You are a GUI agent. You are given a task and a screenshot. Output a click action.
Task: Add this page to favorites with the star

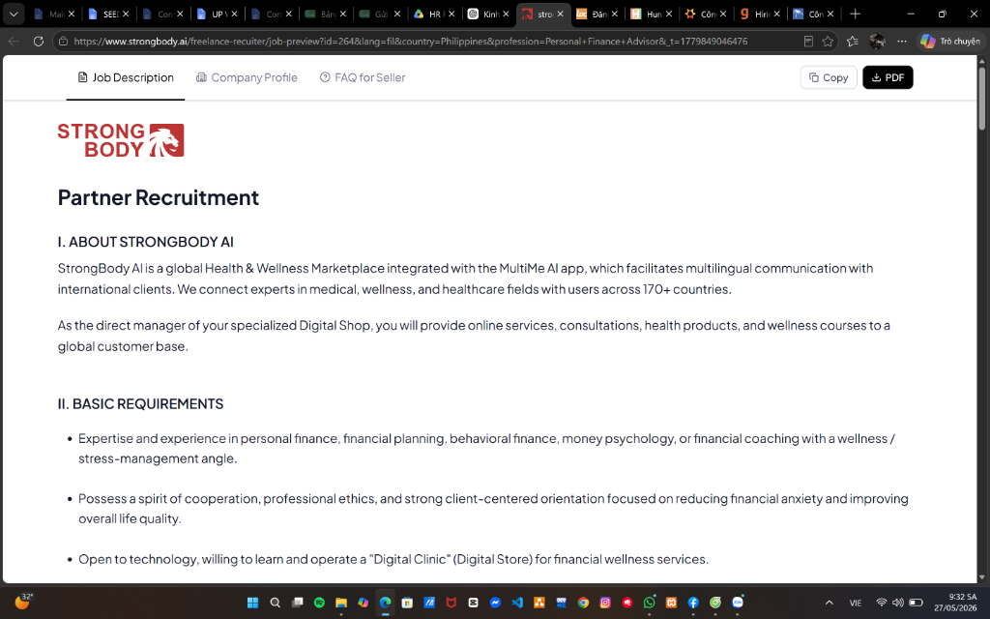click(x=828, y=41)
